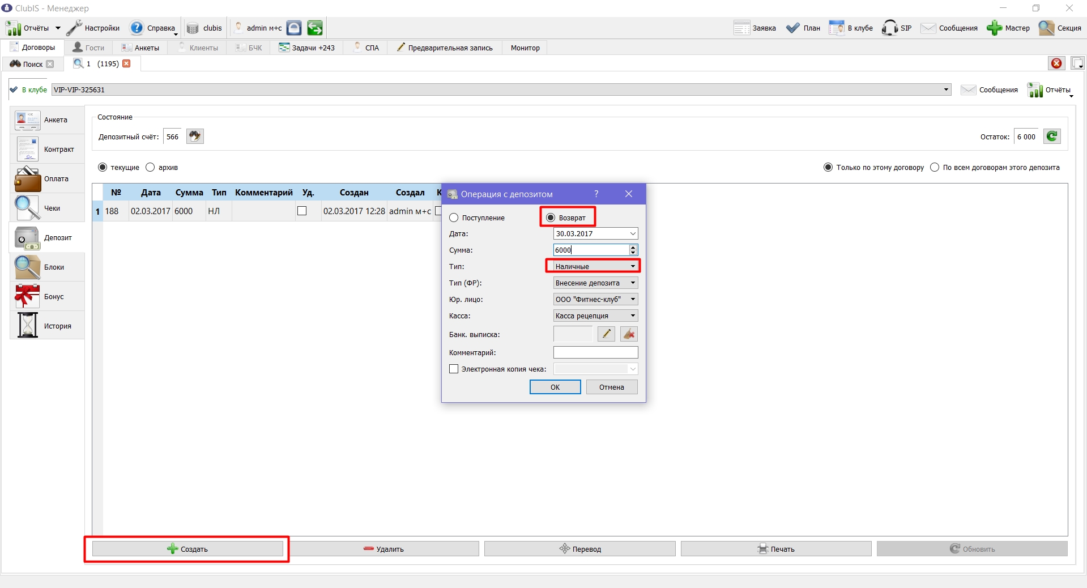The height and width of the screenshot is (588, 1087).
Task: Close the (1195) tab
Action: click(127, 63)
